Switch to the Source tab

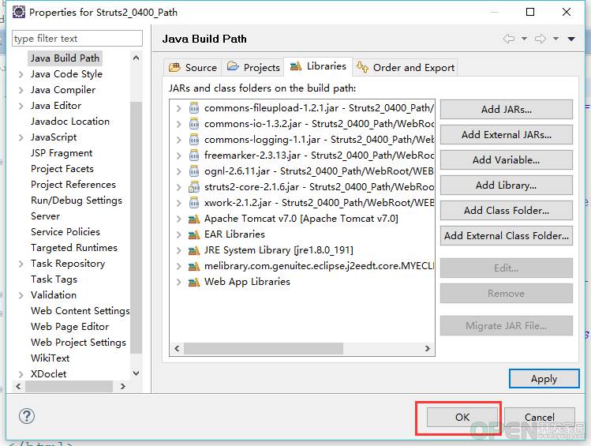(193, 67)
